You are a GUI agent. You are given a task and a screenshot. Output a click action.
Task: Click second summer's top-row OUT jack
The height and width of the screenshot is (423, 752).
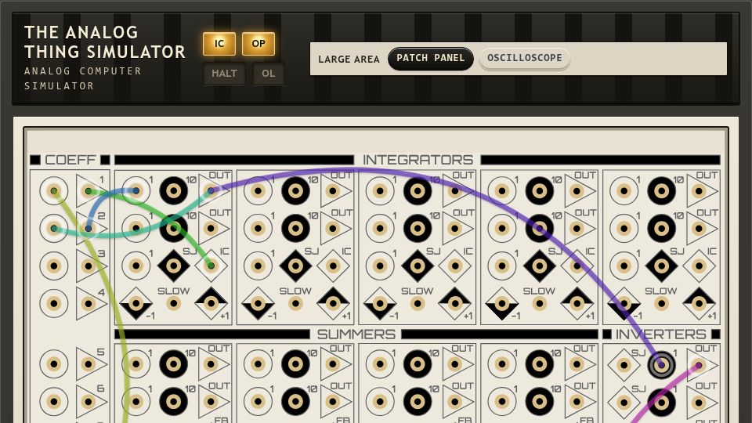tap(333, 364)
